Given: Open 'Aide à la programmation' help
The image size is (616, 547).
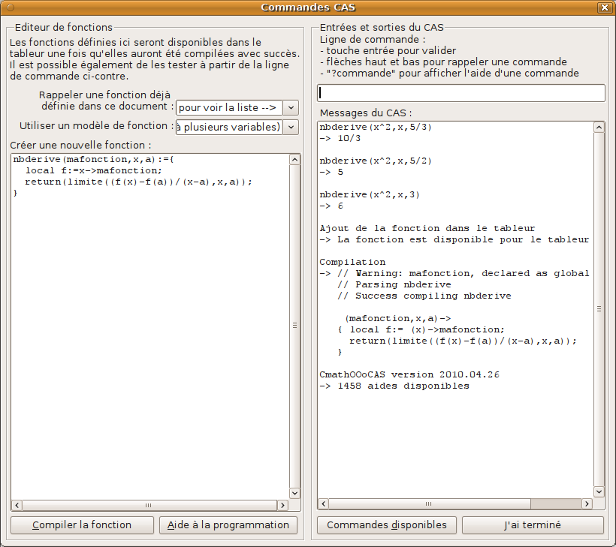Looking at the screenshot, I should [x=228, y=525].
